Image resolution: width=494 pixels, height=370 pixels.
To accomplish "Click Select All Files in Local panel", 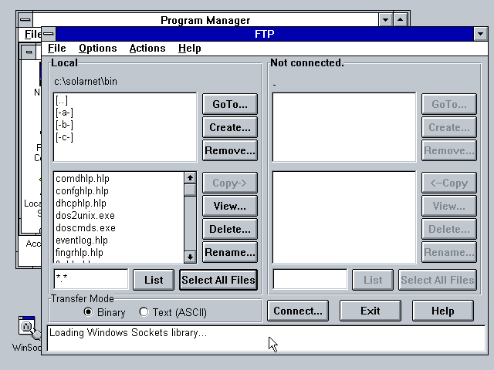I will 218,280.
